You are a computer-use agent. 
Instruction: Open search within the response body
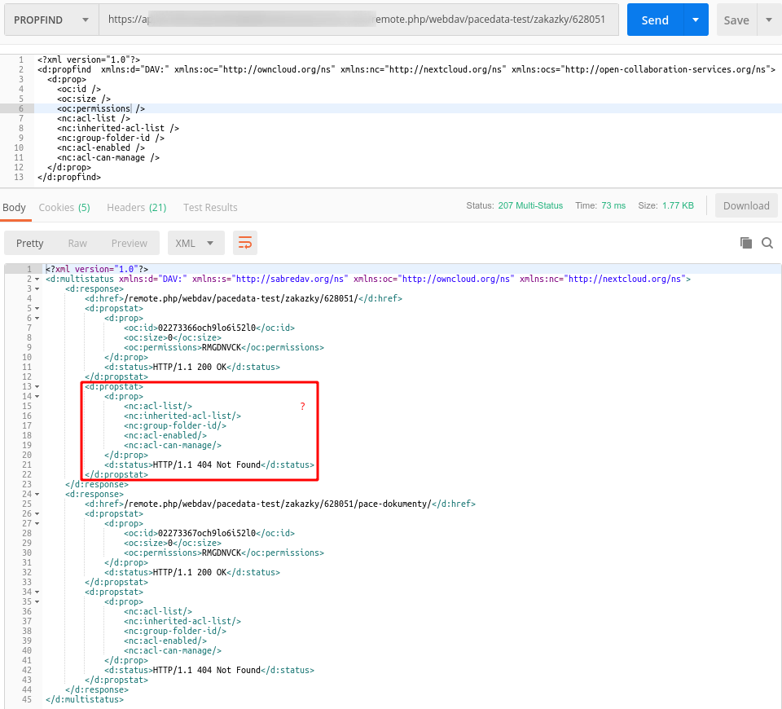767,242
